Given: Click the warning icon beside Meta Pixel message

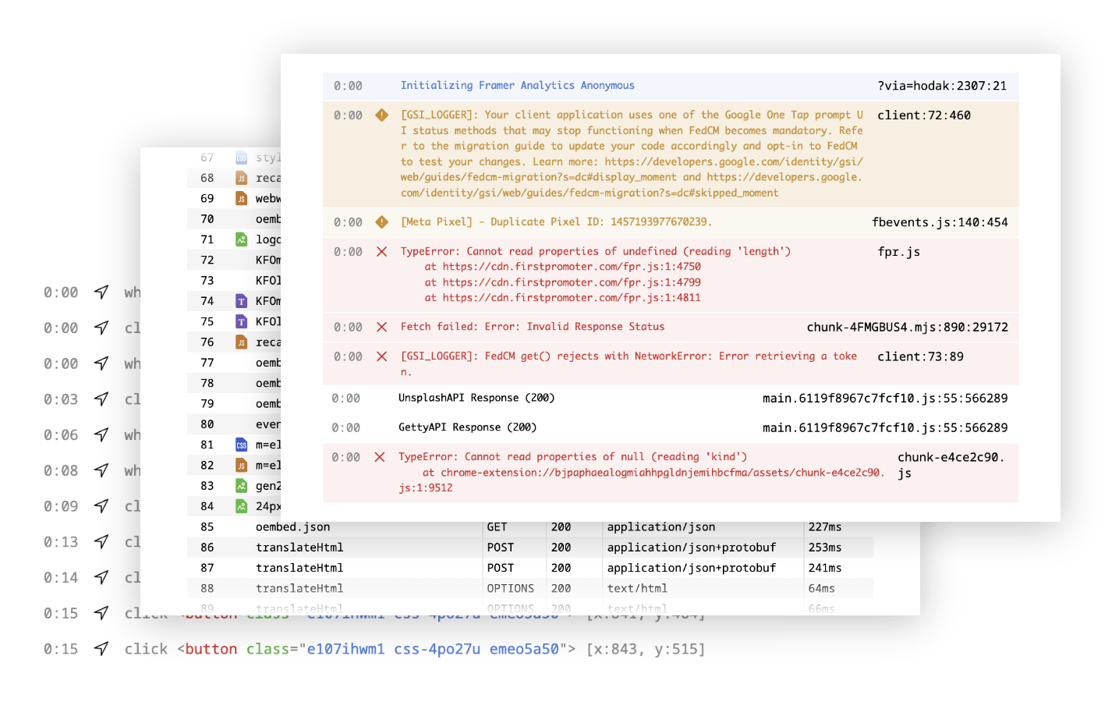Looking at the screenshot, I should coord(381,222).
